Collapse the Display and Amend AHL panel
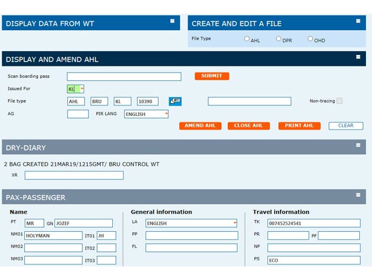372x279 pixels. (x=358, y=57)
